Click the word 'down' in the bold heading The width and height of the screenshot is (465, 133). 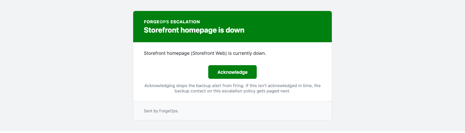(x=235, y=30)
